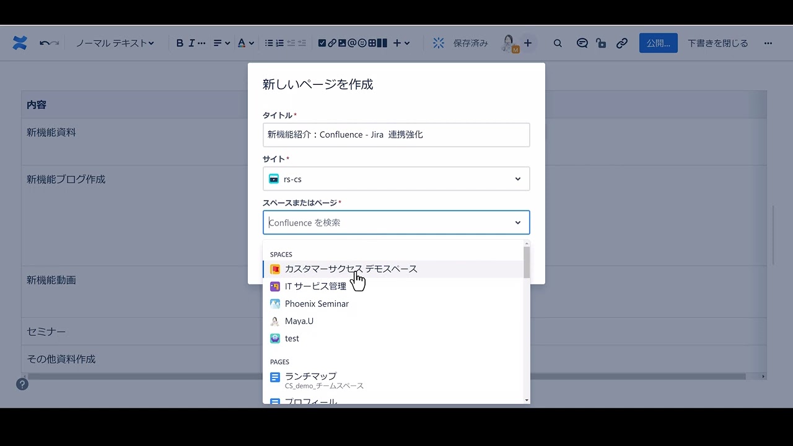
Task: Select the test space
Action: [393, 338]
